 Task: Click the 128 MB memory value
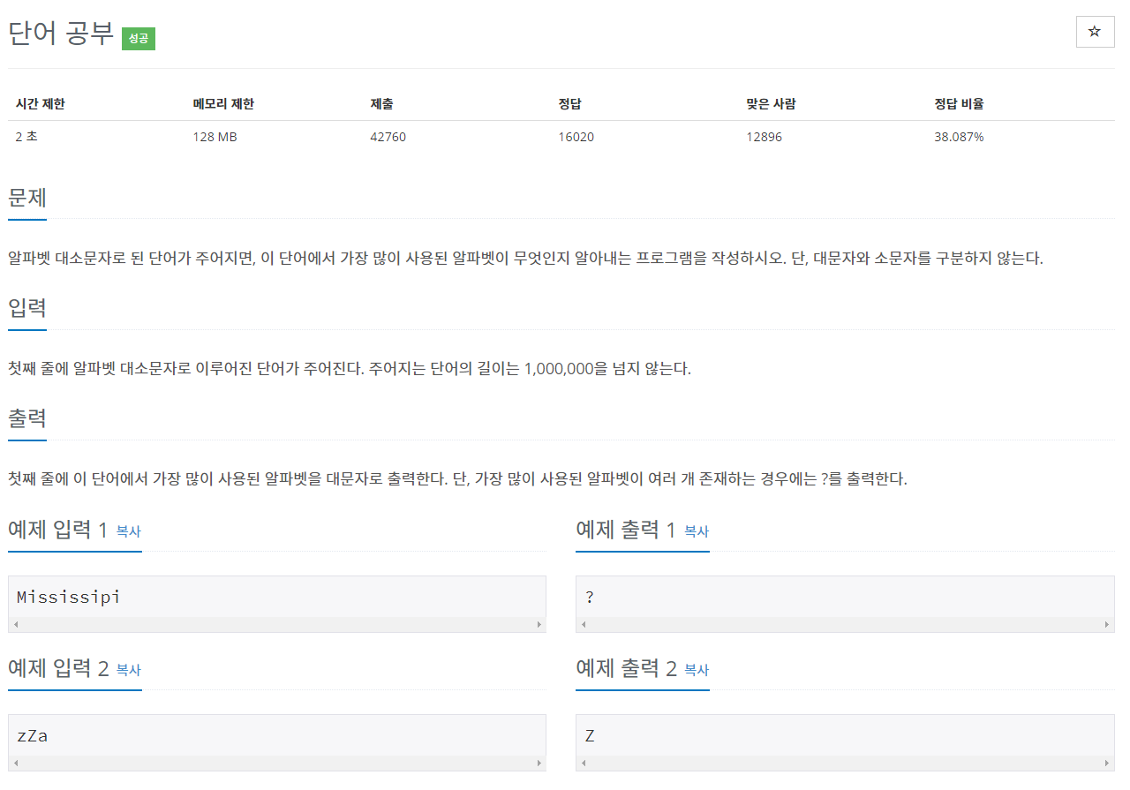pyautogui.click(x=215, y=137)
